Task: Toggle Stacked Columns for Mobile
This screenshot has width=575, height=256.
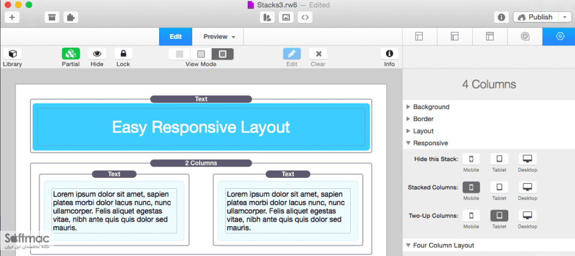Action: click(471, 187)
